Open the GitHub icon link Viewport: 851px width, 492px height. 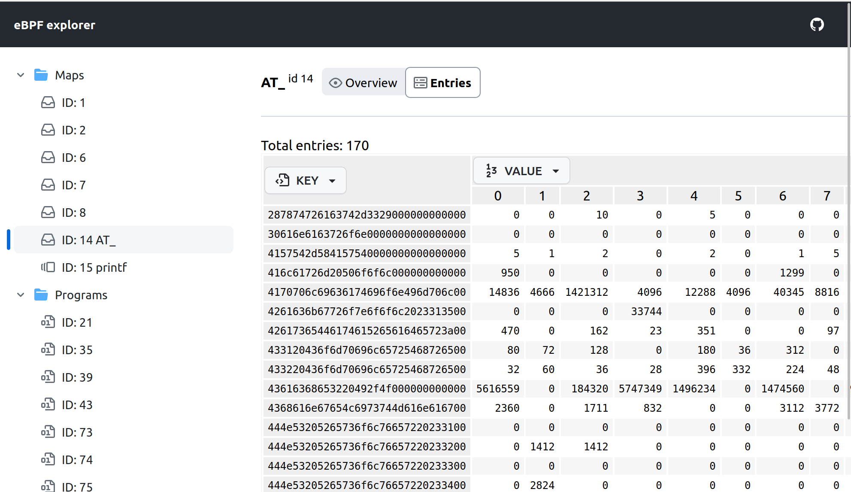[817, 24]
